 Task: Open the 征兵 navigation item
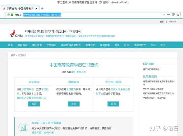pos(153,45)
